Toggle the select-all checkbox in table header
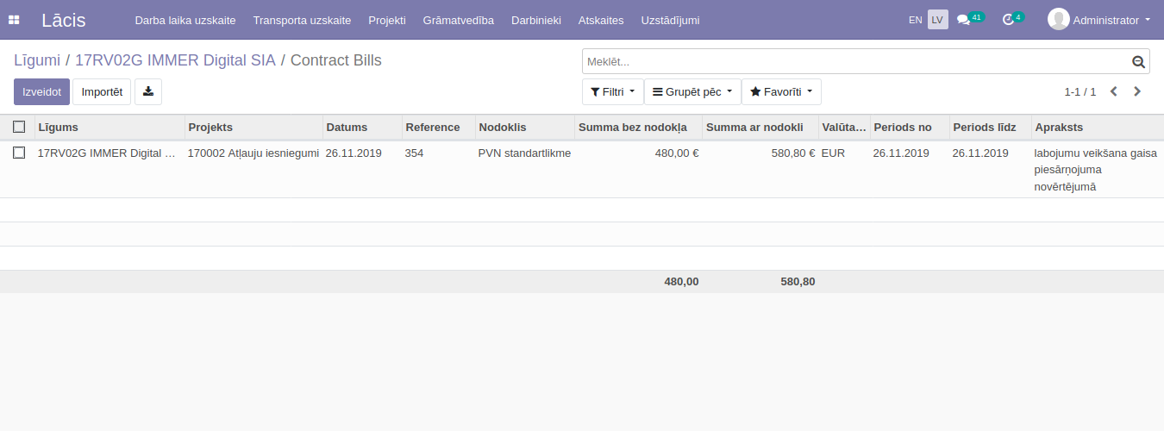Viewport: 1164px width, 431px height. click(x=19, y=128)
